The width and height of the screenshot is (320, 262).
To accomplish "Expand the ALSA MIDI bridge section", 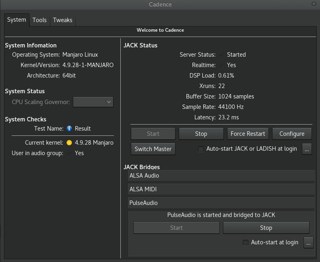I will [221, 189].
